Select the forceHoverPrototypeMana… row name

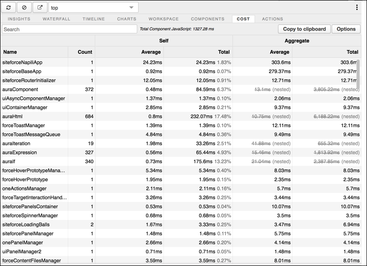coord(34,170)
